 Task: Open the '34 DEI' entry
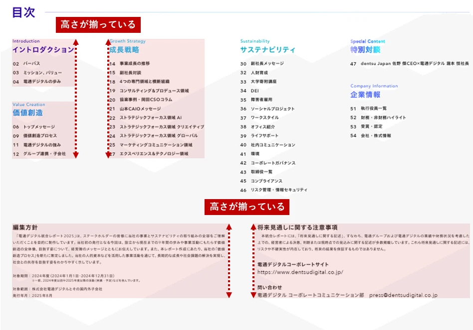pyautogui.click(x=249, y=91)
